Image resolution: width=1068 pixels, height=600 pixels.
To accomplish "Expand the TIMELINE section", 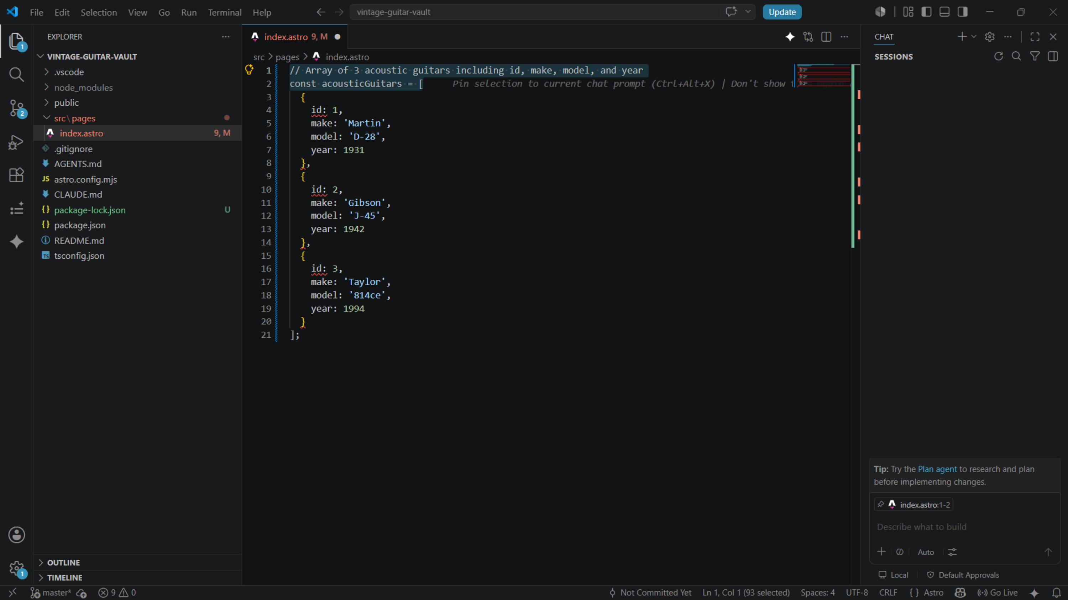I will [x=137, y=577].
